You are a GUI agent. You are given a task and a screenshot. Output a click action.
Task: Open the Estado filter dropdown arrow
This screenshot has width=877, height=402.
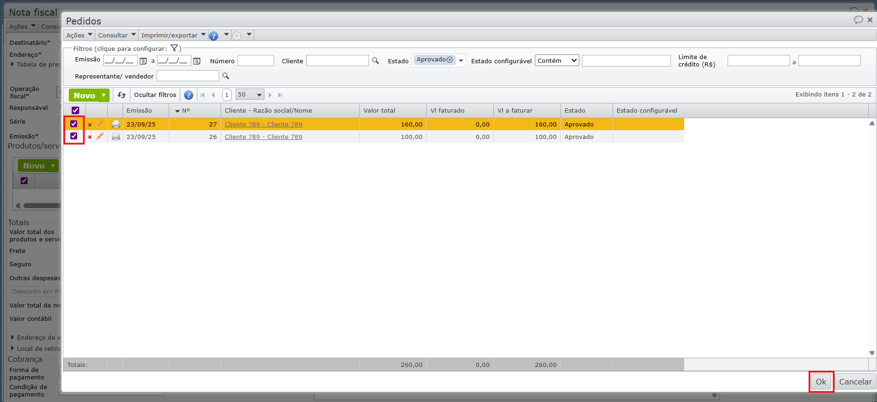(x=461, y=60)
